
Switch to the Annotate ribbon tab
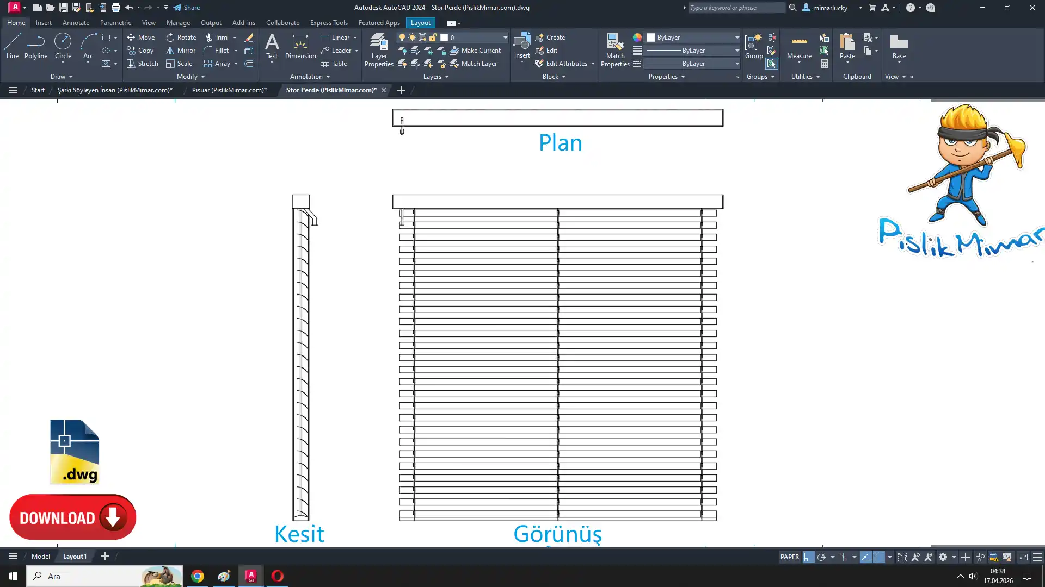tap(76, 23)
